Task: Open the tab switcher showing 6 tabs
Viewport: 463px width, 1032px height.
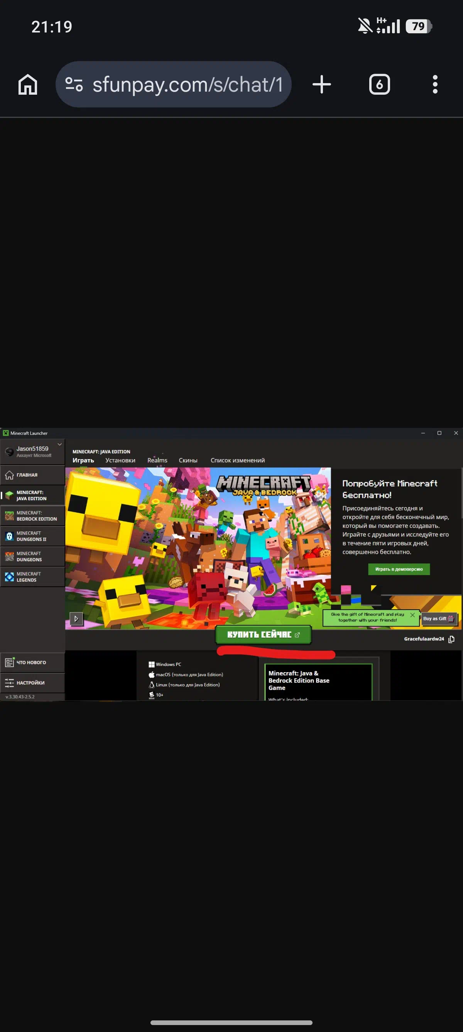Action: tap(379, 85)
